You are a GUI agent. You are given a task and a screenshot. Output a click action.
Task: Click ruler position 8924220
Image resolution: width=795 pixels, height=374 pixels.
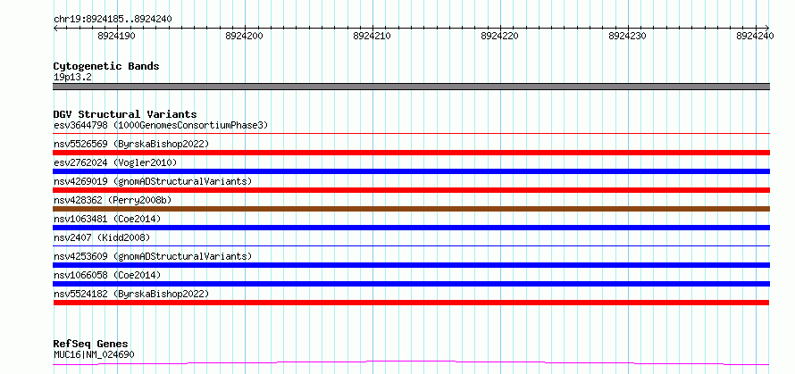click(500, 36)
